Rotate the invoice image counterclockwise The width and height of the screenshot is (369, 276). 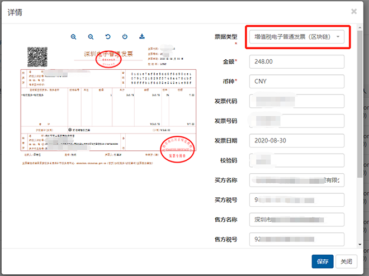[x=108, y=37]
